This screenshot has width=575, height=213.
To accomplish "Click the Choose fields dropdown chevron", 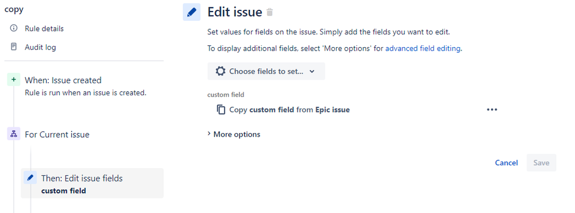I will click(x=312, y=71).
